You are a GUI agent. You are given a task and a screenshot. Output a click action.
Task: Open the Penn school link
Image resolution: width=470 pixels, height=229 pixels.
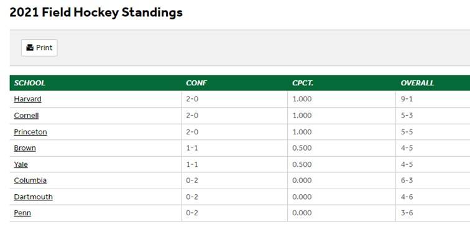(22, 213)
